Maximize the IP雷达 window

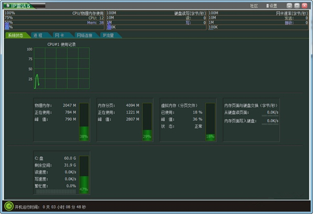coord(297,6)
